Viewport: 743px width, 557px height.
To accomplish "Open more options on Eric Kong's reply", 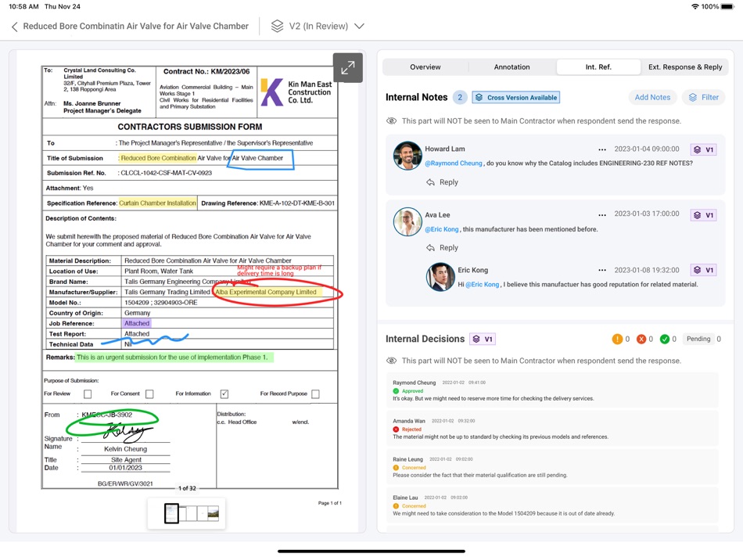I will click(601, 270).
